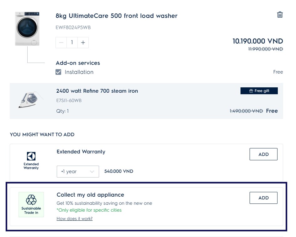Viewport: 296px width, 237px height.
Task: Increase washer quantity with the plus button
Action: click(83, 43)
